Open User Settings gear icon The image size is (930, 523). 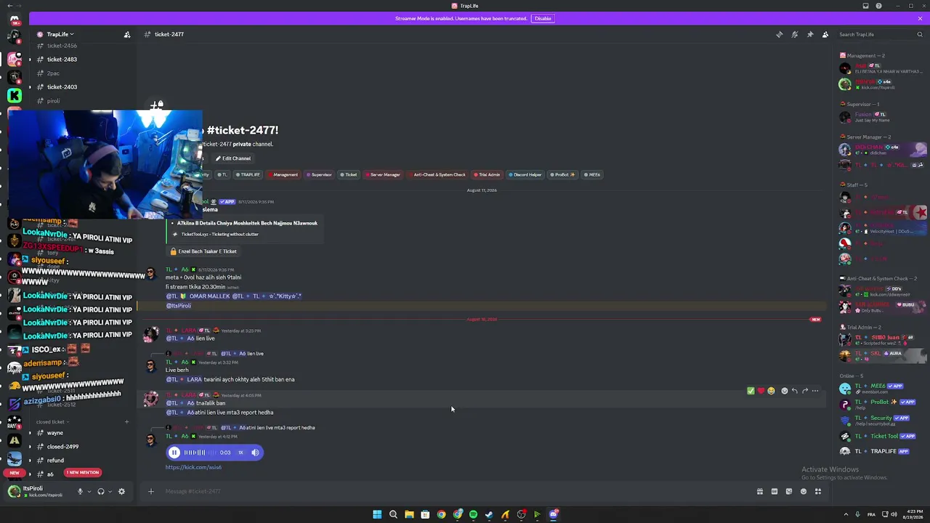(121, 492)
